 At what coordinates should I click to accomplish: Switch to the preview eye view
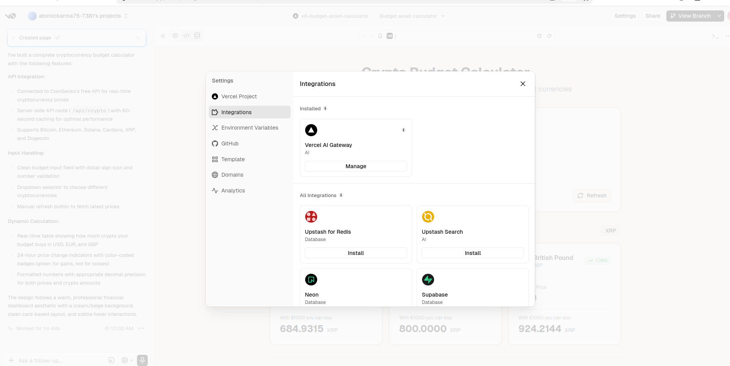click(175, 35)
